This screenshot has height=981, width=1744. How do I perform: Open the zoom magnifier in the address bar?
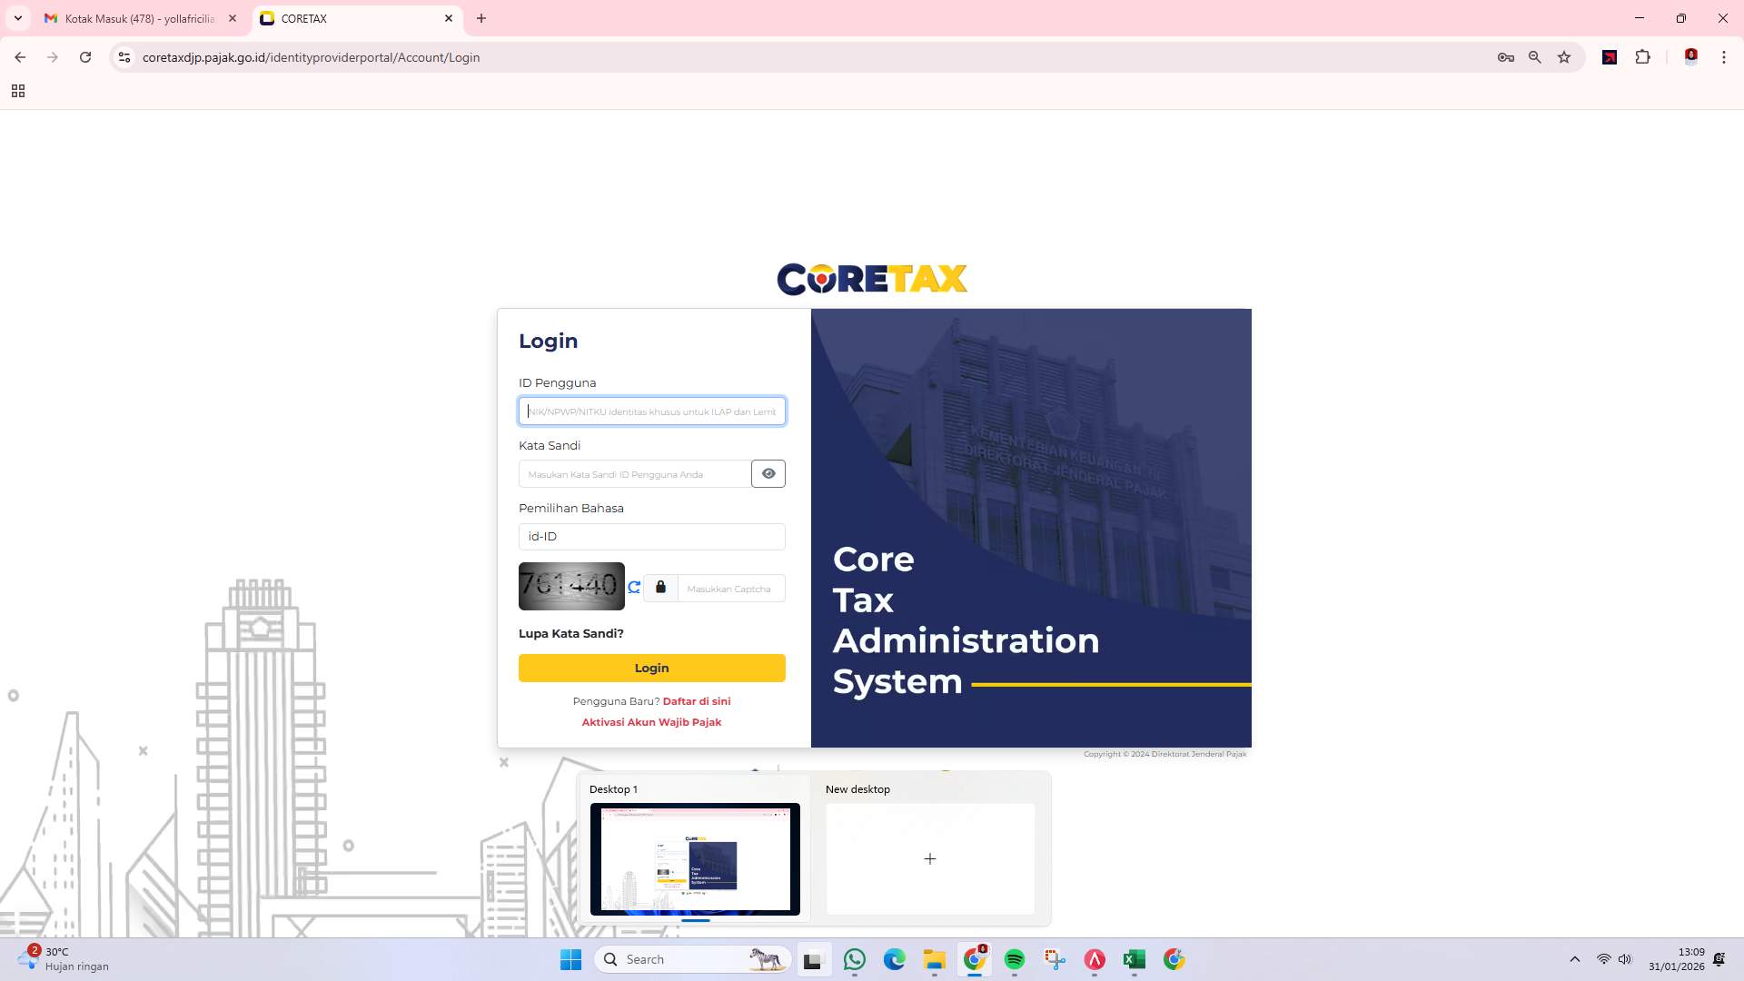click(x=1534, y=57)
